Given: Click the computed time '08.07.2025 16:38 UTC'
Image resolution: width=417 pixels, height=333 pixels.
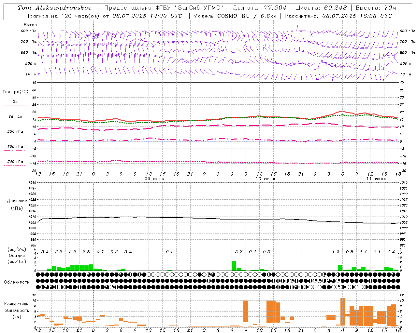Looking at the screenshot, I should [x=357, y=16].
